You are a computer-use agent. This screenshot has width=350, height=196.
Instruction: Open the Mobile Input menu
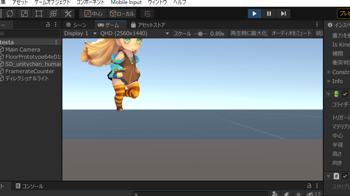pos(126,2)
